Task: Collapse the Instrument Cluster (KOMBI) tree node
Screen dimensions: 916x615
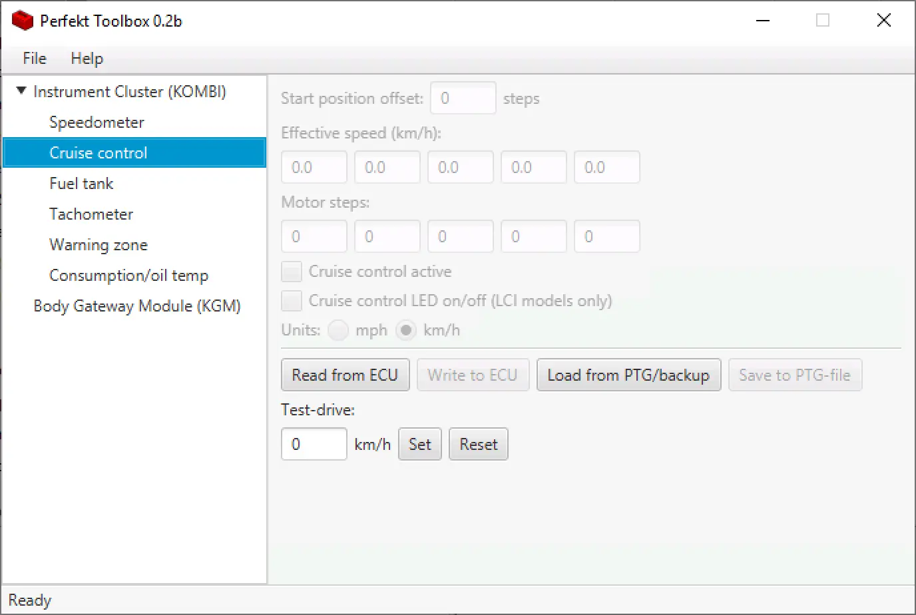Action: point(21,91)
